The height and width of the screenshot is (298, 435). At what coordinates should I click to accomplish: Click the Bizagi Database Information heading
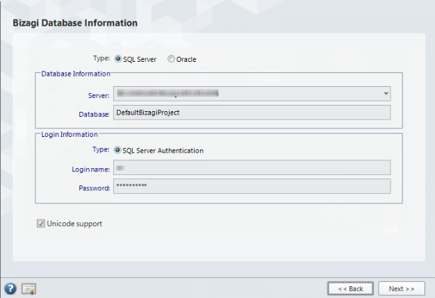[75, 23]
